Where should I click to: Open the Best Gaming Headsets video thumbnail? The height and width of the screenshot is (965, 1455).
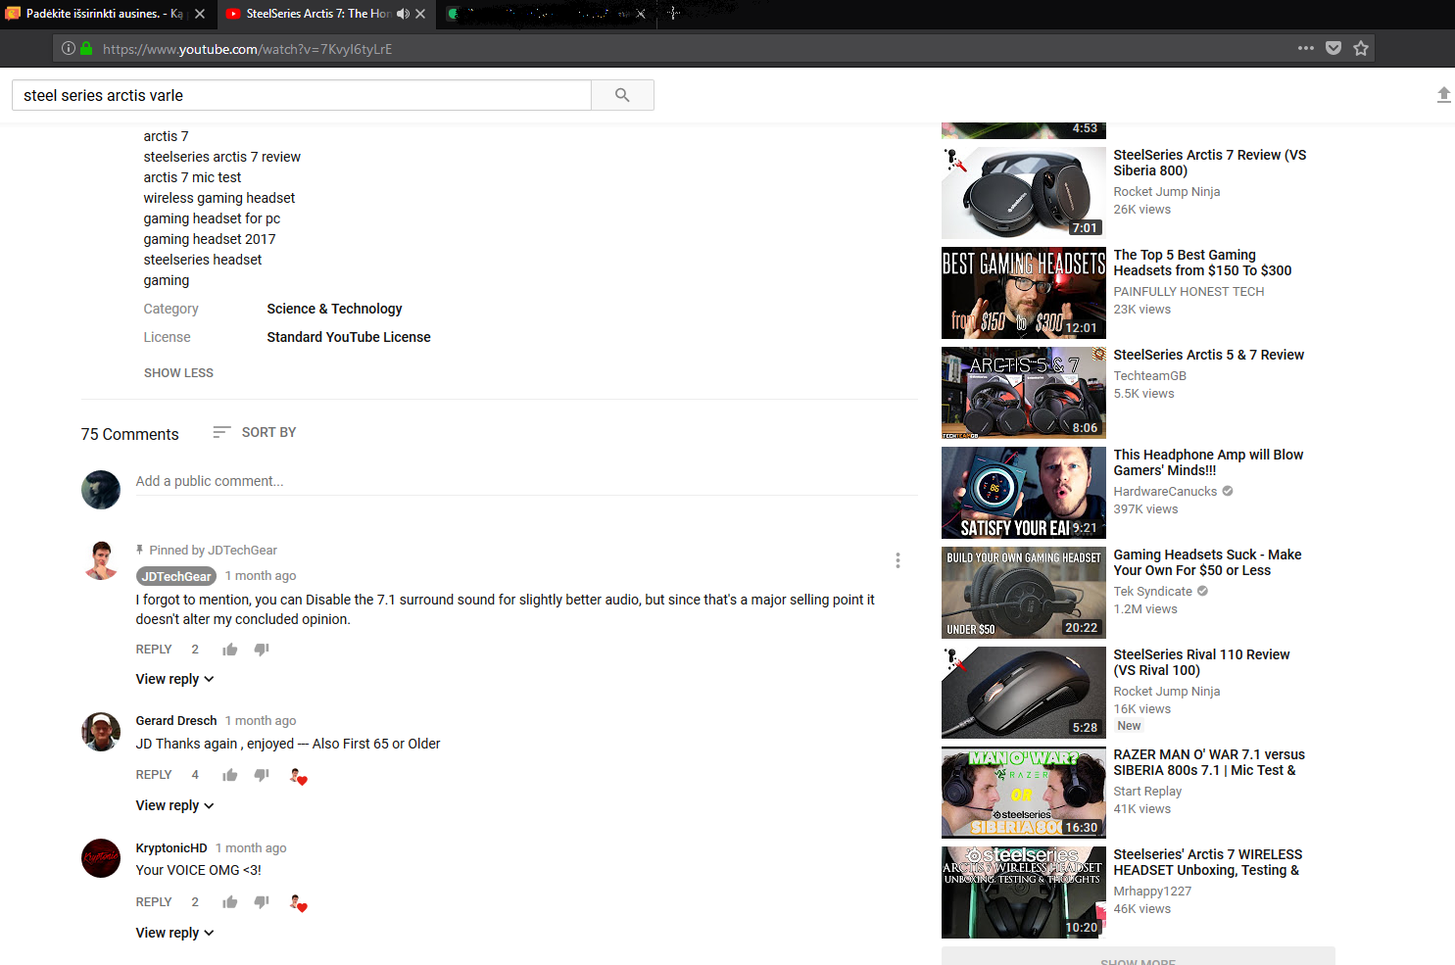point(1024,293)
